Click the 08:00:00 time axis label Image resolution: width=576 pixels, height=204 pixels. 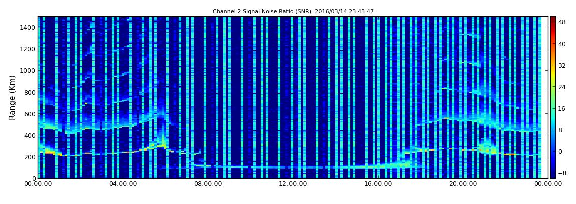[208, 184]
